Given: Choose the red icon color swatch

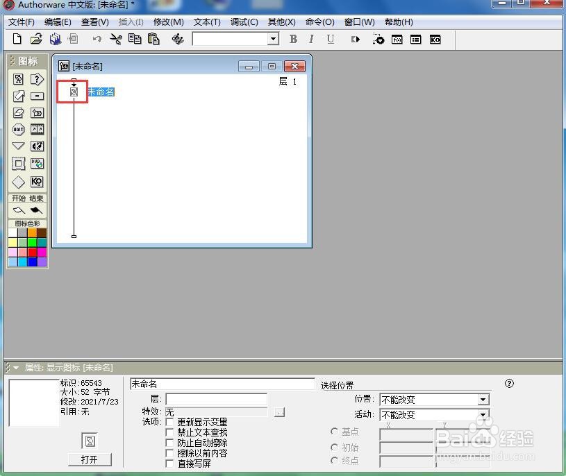Looking at the screenshot, I should pyautogui.click(x=32, y=252).
